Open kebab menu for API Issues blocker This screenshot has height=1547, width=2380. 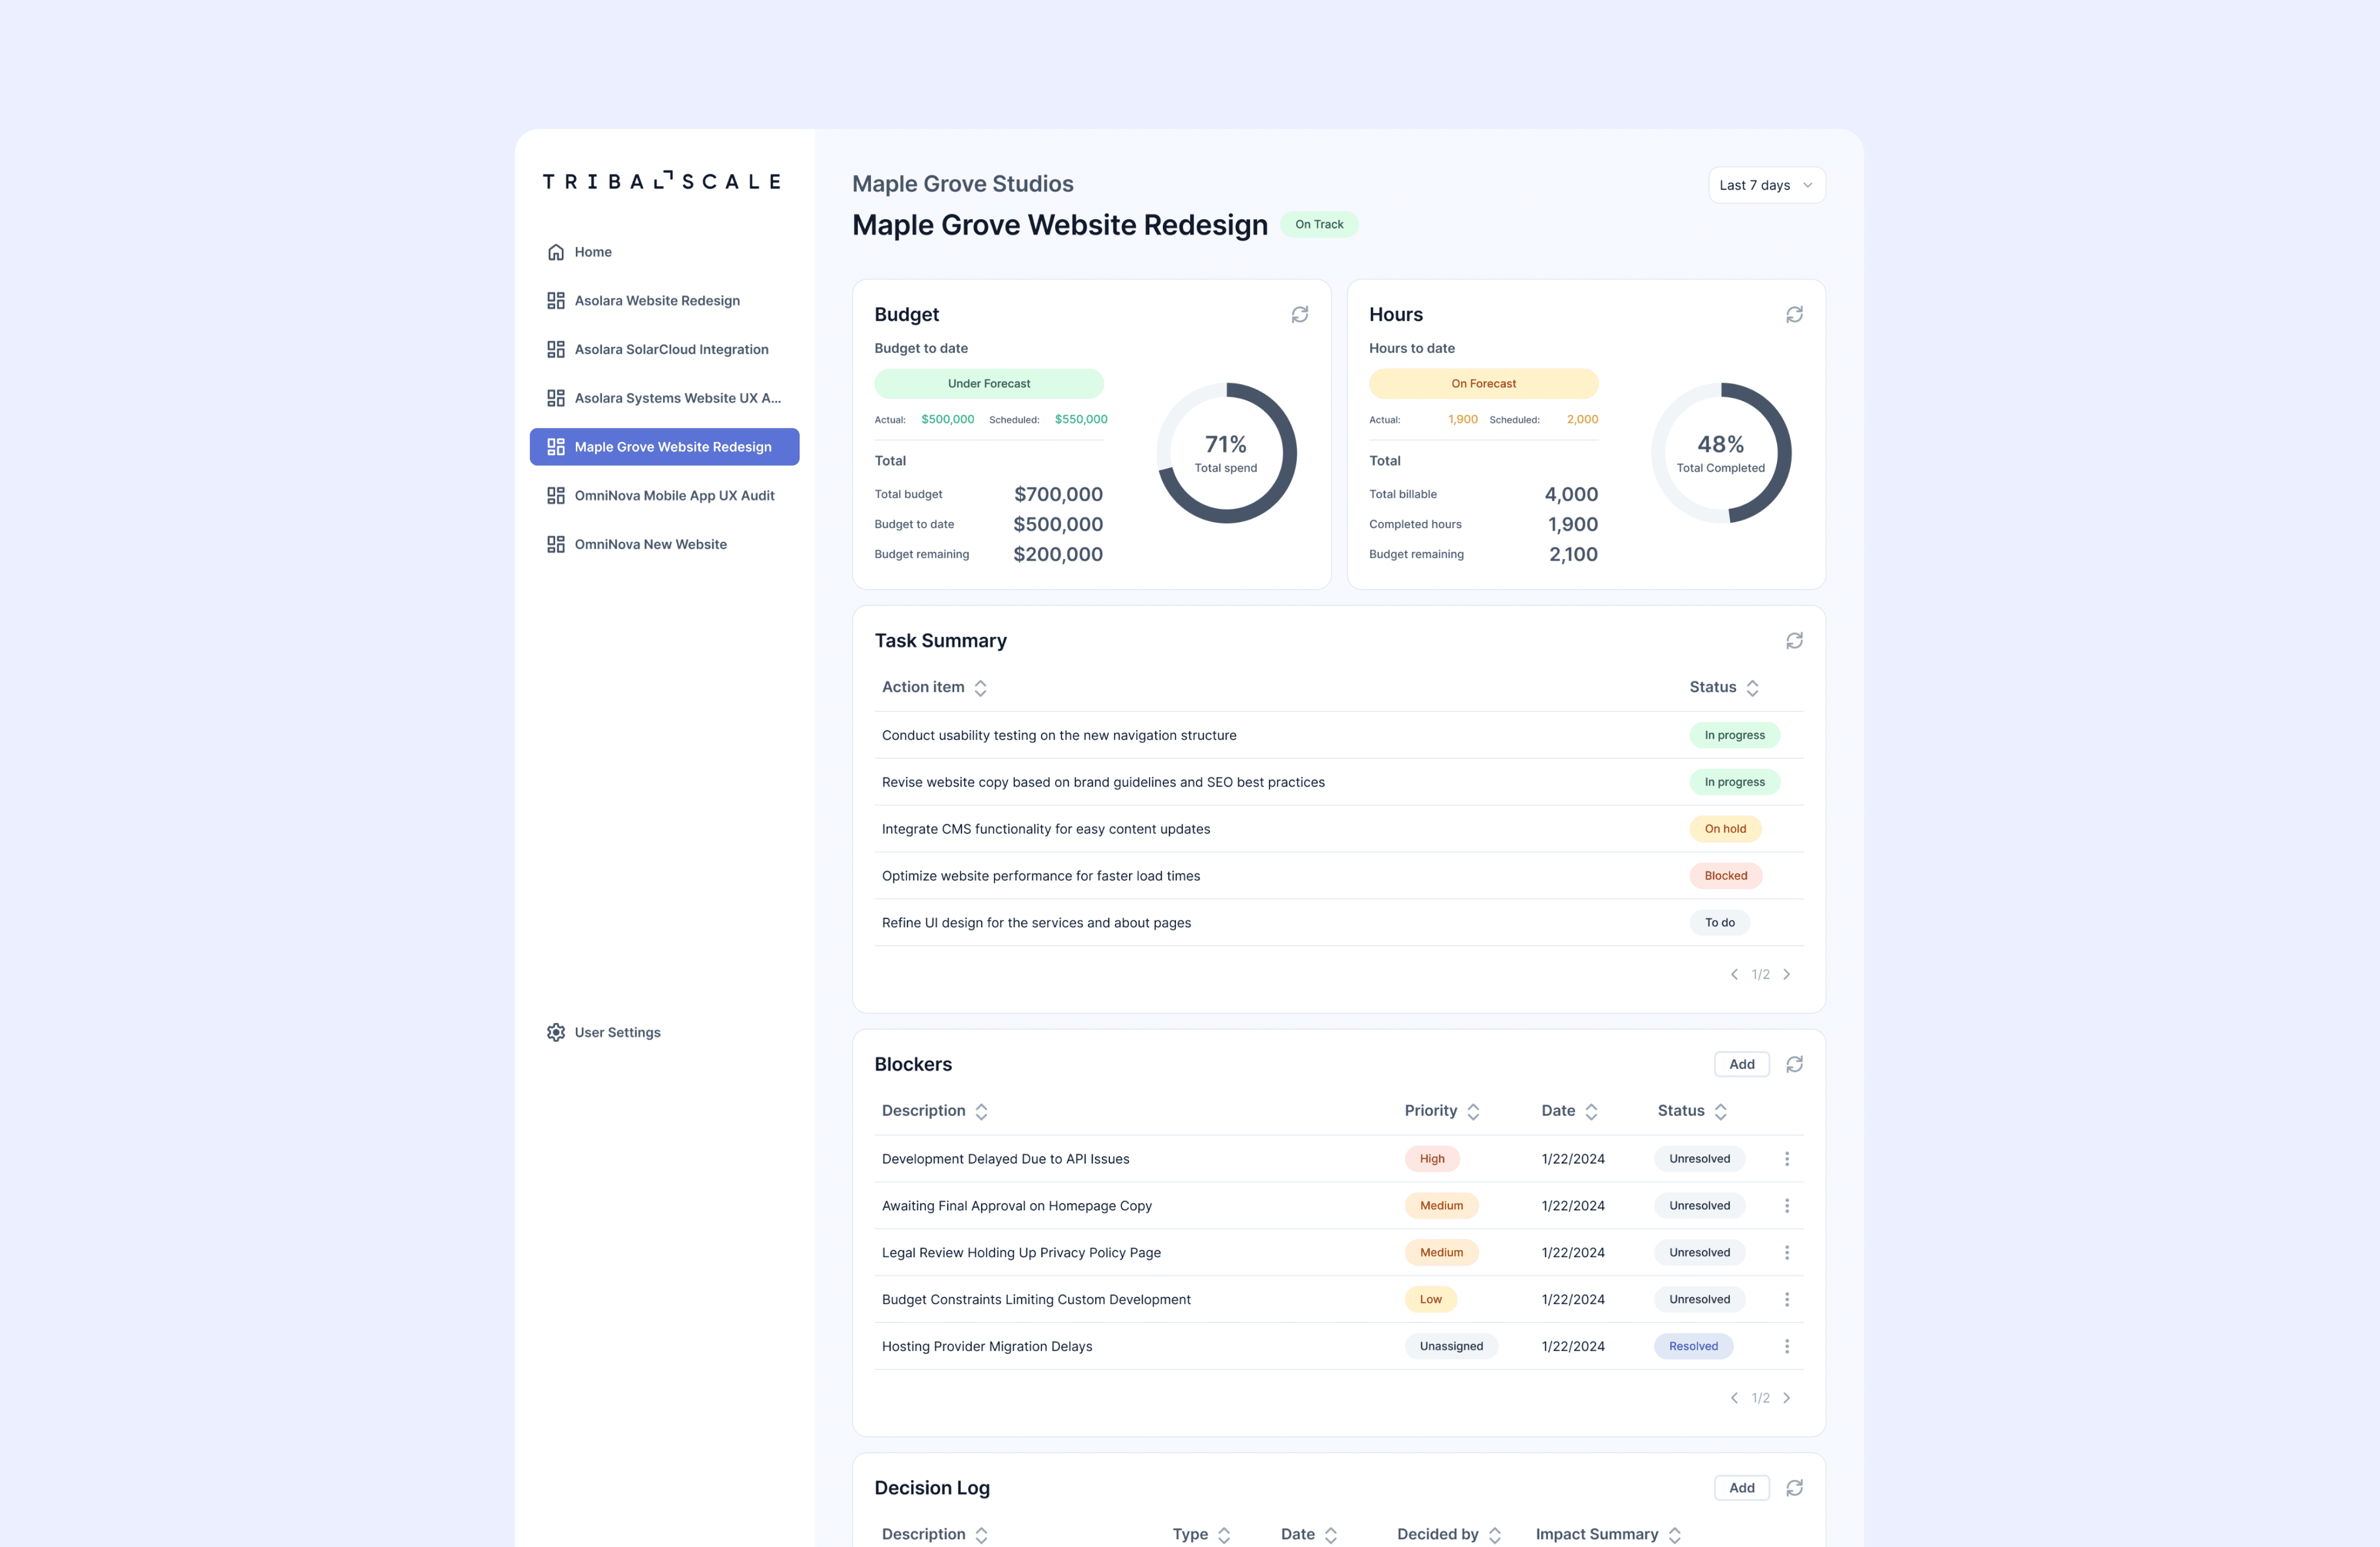click(x=1786, y=1159)
